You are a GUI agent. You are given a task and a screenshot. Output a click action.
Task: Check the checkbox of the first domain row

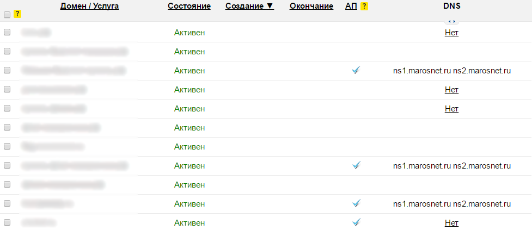[x=7, y=33]
